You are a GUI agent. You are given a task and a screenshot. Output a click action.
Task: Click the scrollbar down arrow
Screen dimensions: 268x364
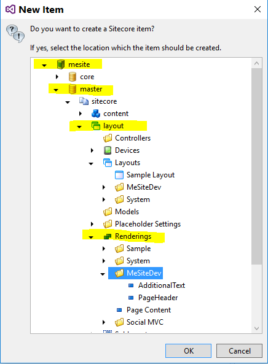coord(256,328)
